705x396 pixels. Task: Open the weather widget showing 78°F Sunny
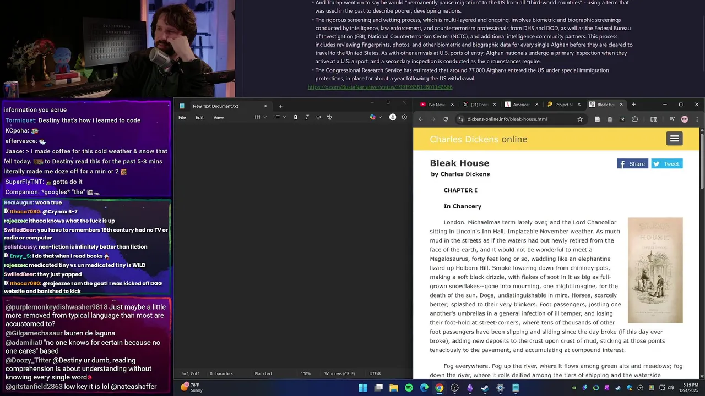pos(192,388)
